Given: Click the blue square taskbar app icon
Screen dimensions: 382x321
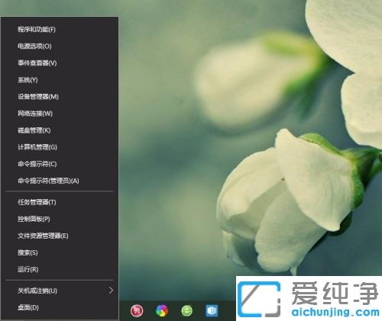Looking at the screenshot, I should pyautogui.click(x=212, y=310).
